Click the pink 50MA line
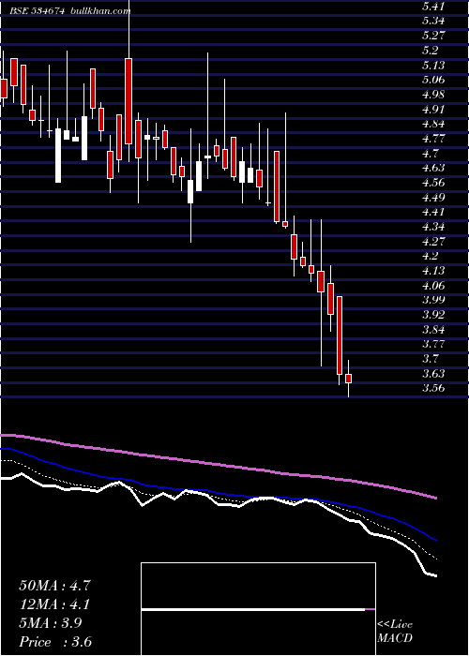Screen dimensions: 469x656 point(218,465)
